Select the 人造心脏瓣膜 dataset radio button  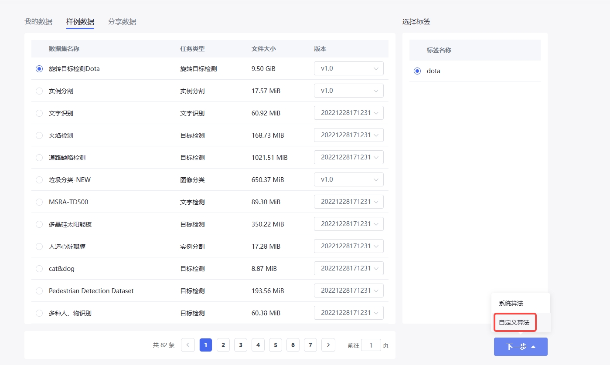39,247
